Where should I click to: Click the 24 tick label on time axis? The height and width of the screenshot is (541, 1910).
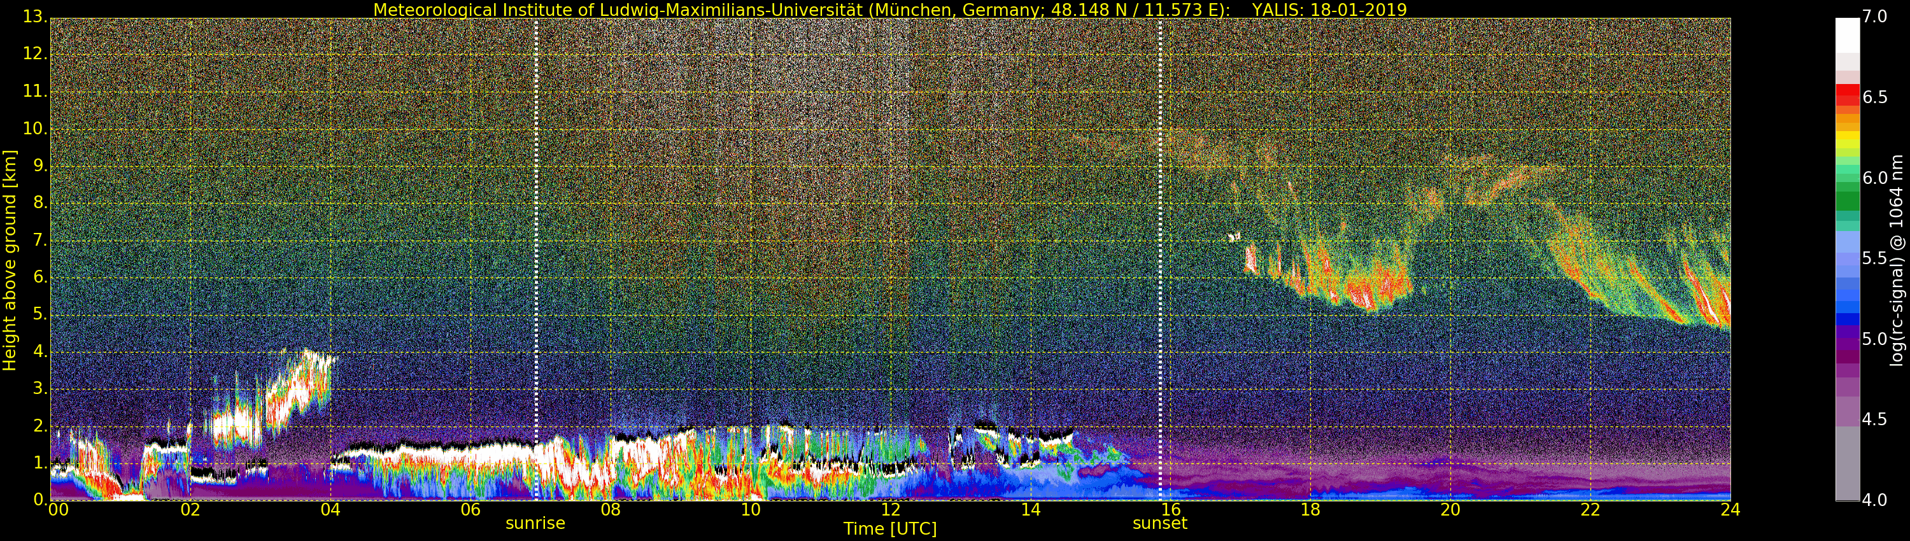(x=1730, y=510)
